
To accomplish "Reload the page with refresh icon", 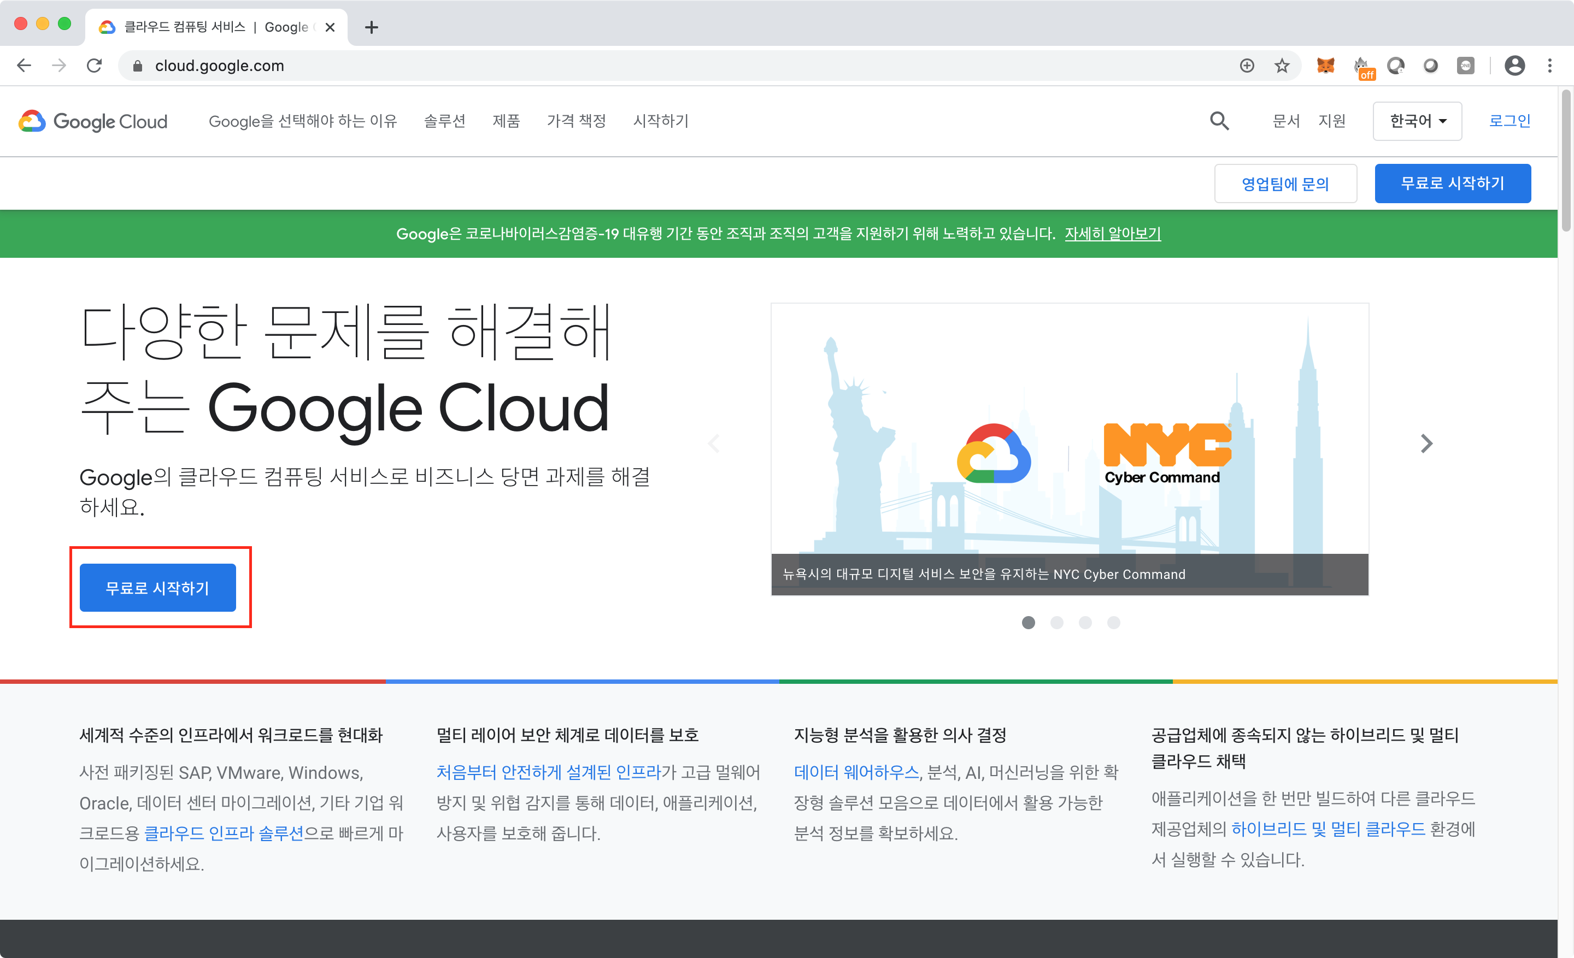I will [x=95, y=66].
